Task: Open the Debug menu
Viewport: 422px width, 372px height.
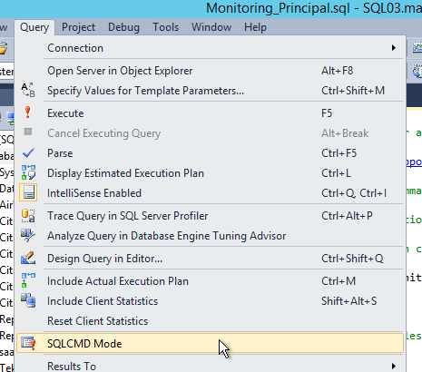Action: coord(123,27)
